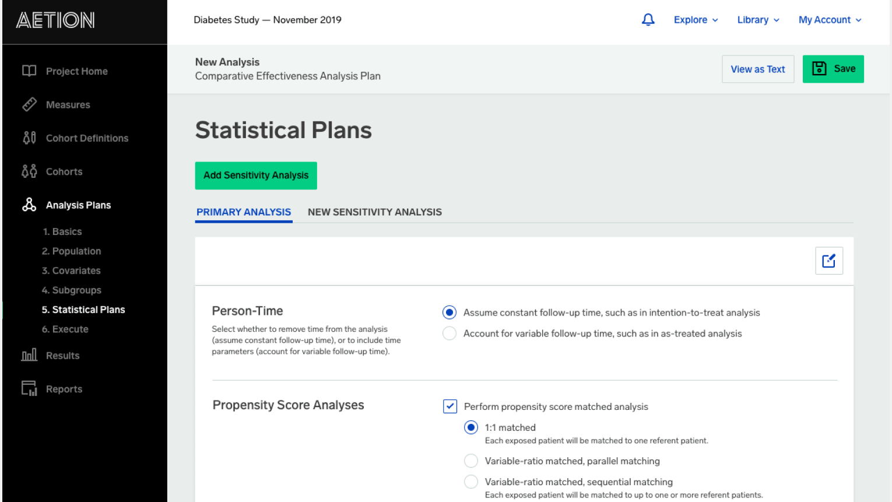The image size is (892, 502).
Task: Click the Add Sensitivity Analysis button
Action: coord(256,175)
